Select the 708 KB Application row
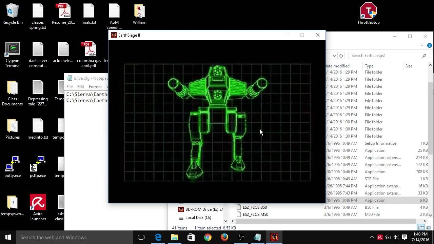434x244 pixels. tap(376, 172)
